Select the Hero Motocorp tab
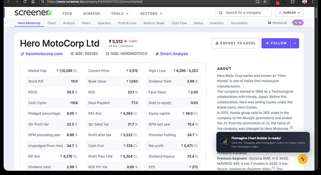Image resolution: width=321 pixels, height=175 pixels. click(29, 23)
